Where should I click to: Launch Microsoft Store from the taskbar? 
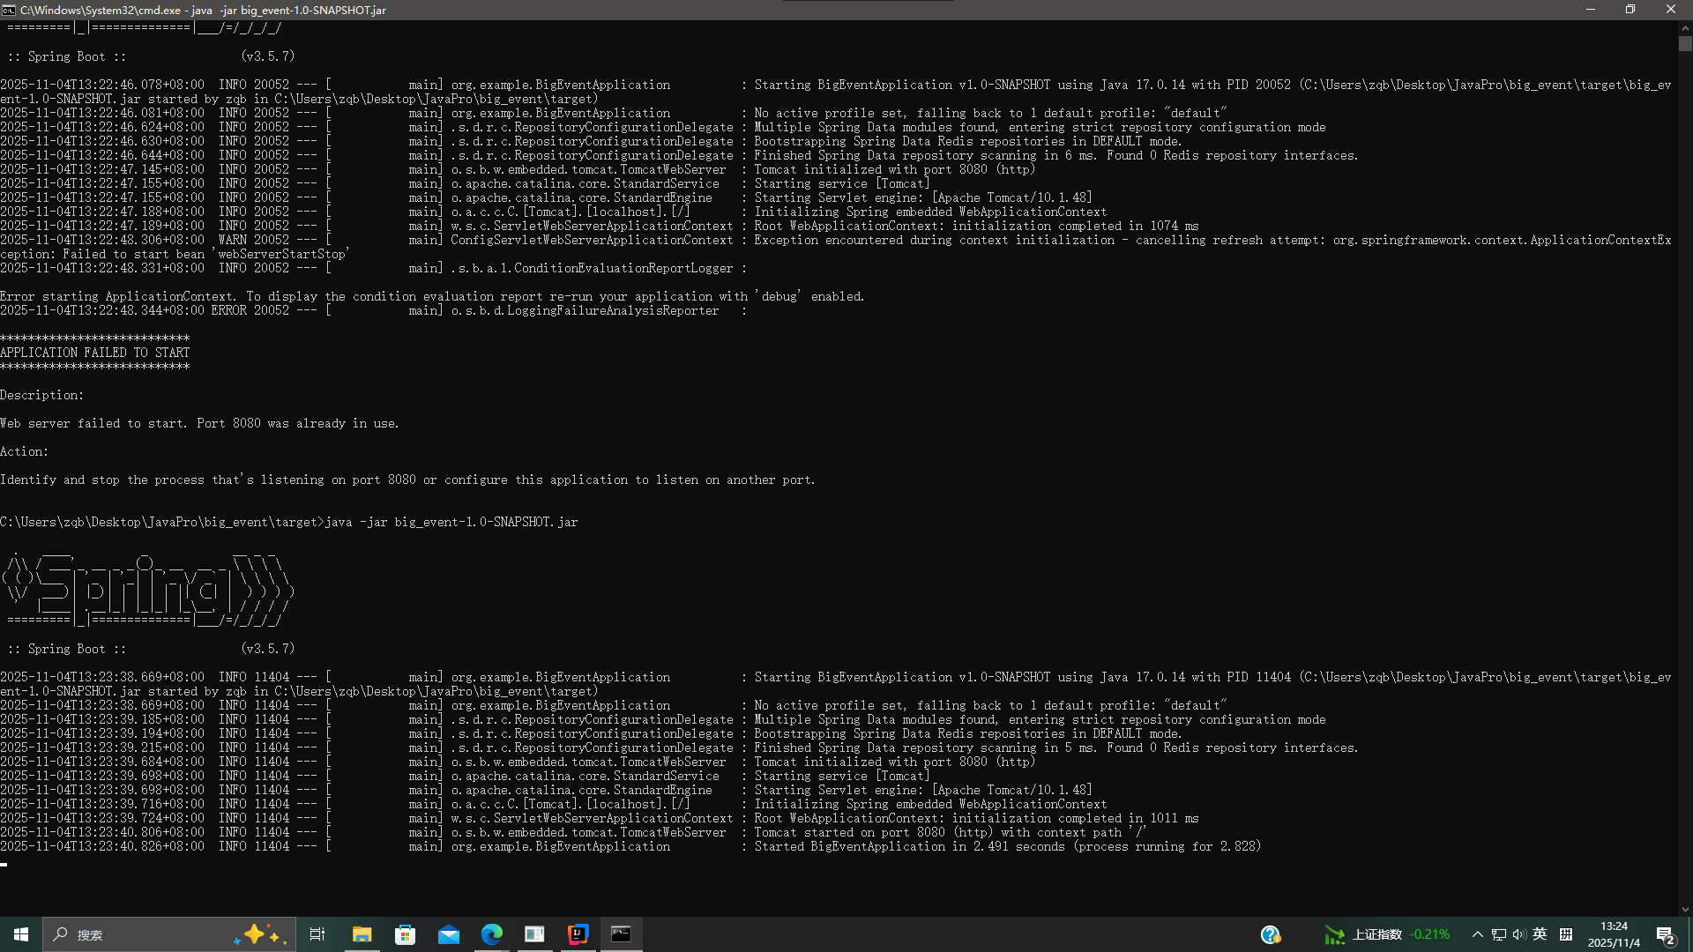pos(405,934)
